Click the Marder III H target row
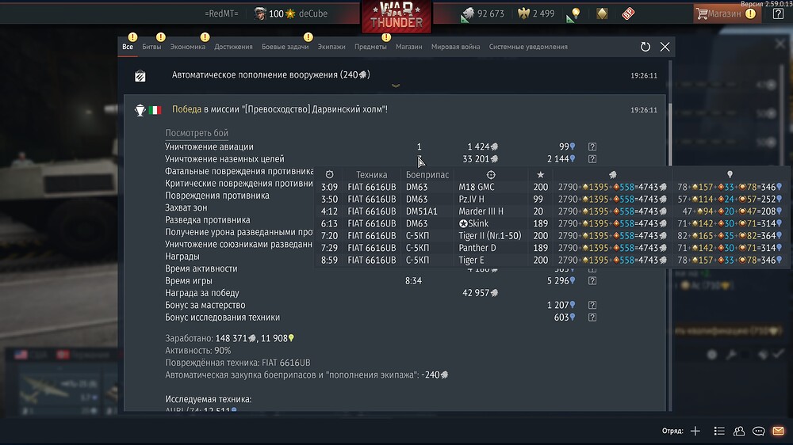The image size is (793, 445). pyautogui.click(x=551, y=211)
